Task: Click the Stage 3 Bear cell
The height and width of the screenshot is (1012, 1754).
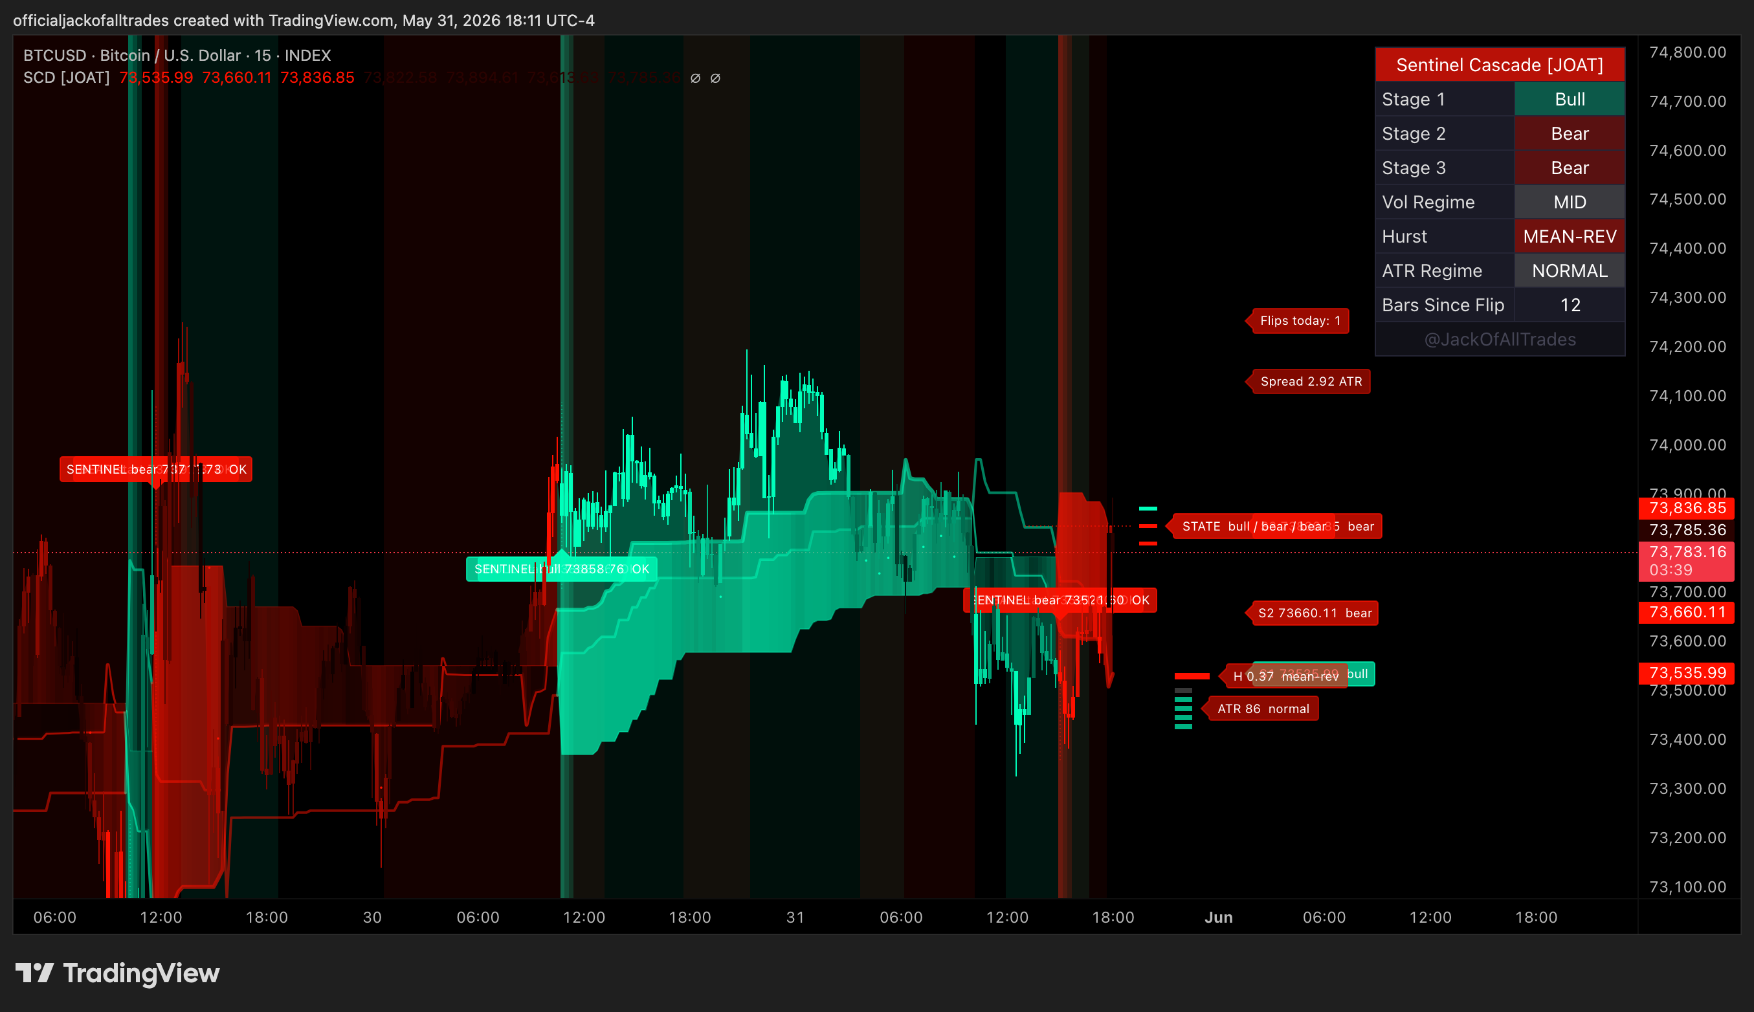Action: coord(1569,168)
